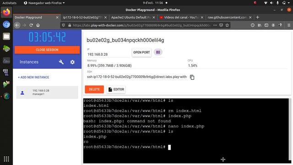Open session settings gear
293x165 pixels.
[72, 62]
